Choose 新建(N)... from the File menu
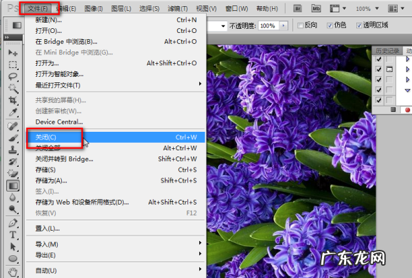 (115, 20)
